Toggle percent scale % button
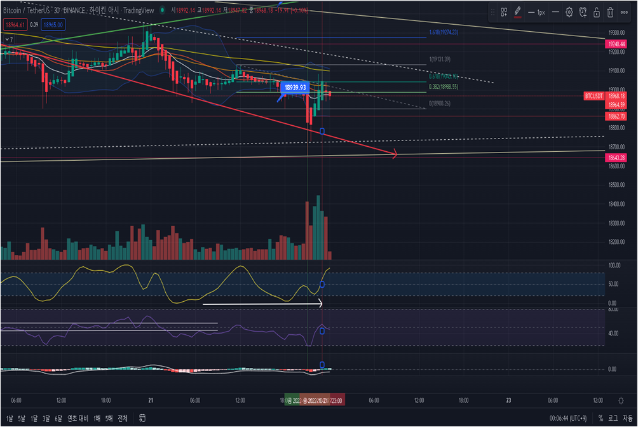The width and height of the screenshot is (638, 427). click(x=601, y=419)
